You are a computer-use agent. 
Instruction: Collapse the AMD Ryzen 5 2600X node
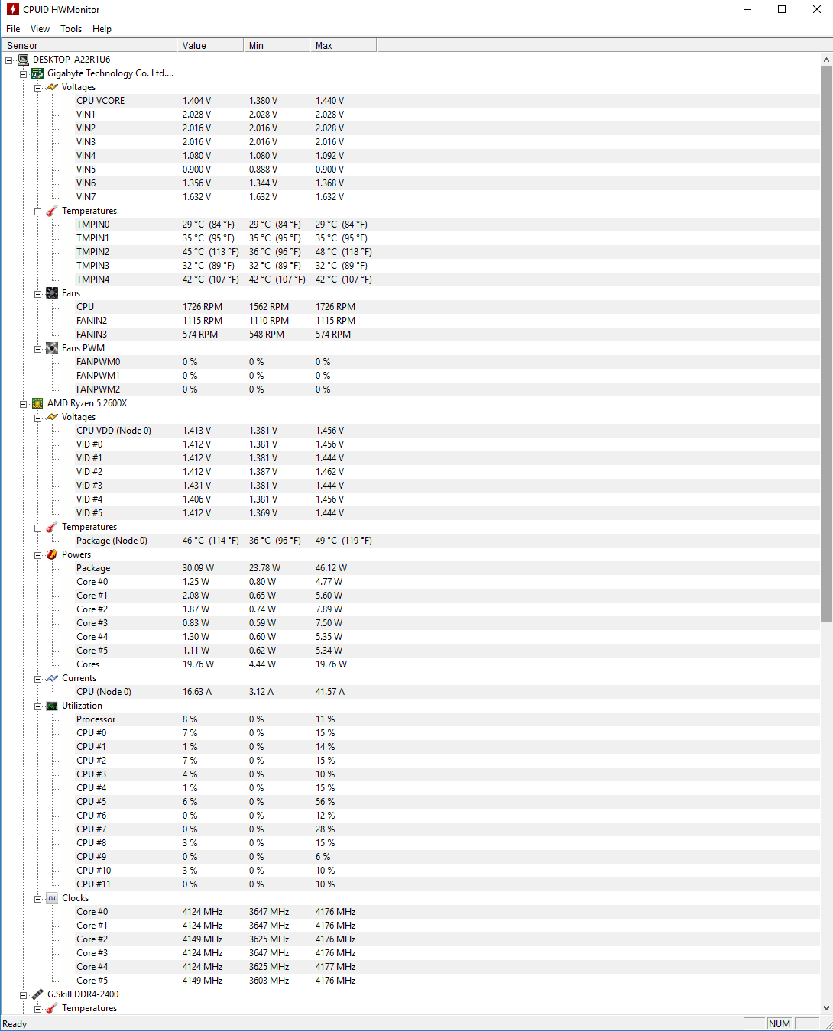coord(24,404)
